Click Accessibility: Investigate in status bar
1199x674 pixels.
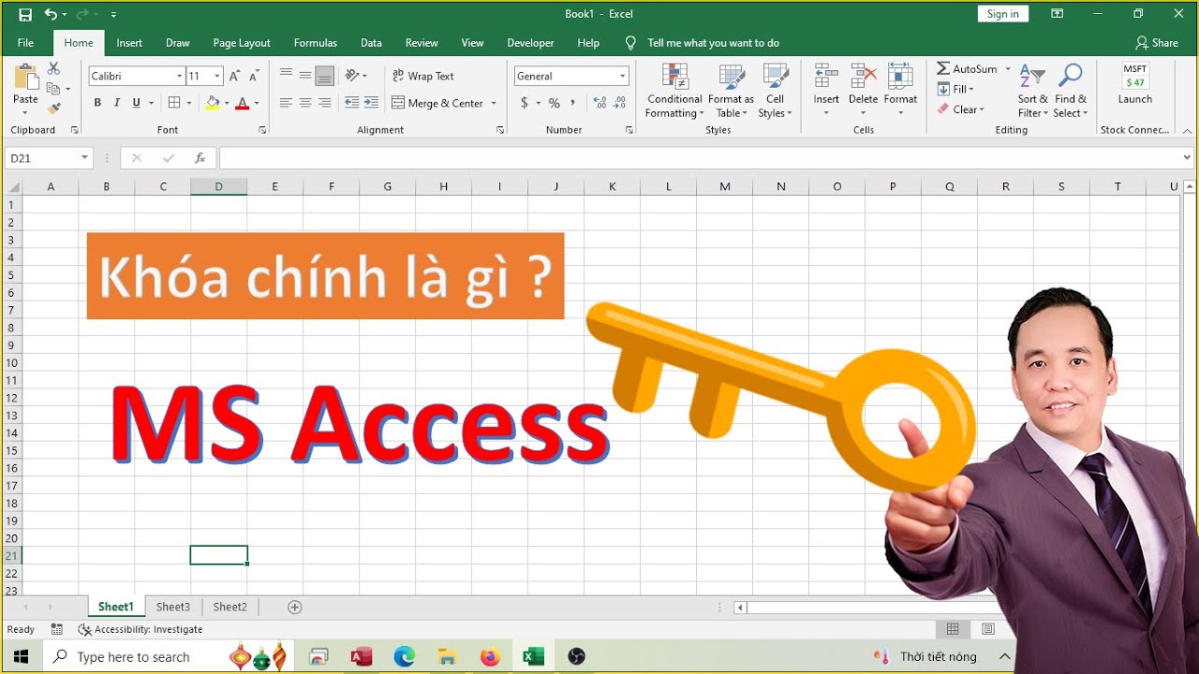click(x=141, y=630)
